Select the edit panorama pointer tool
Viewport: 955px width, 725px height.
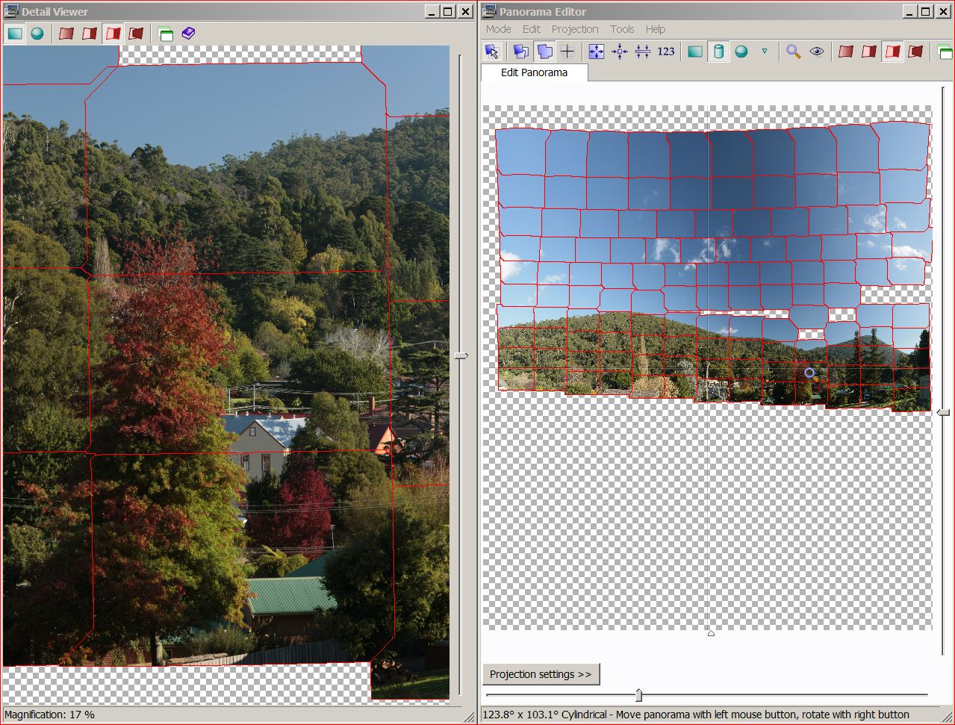click(491, 52)
